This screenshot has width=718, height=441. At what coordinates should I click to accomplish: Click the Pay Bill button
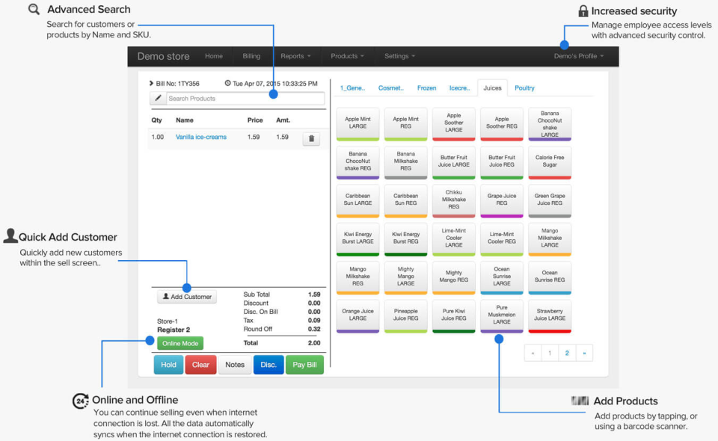coord(304,365)
